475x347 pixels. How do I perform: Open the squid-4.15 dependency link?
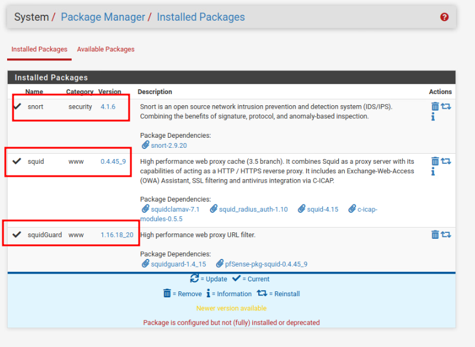[323, 209]
